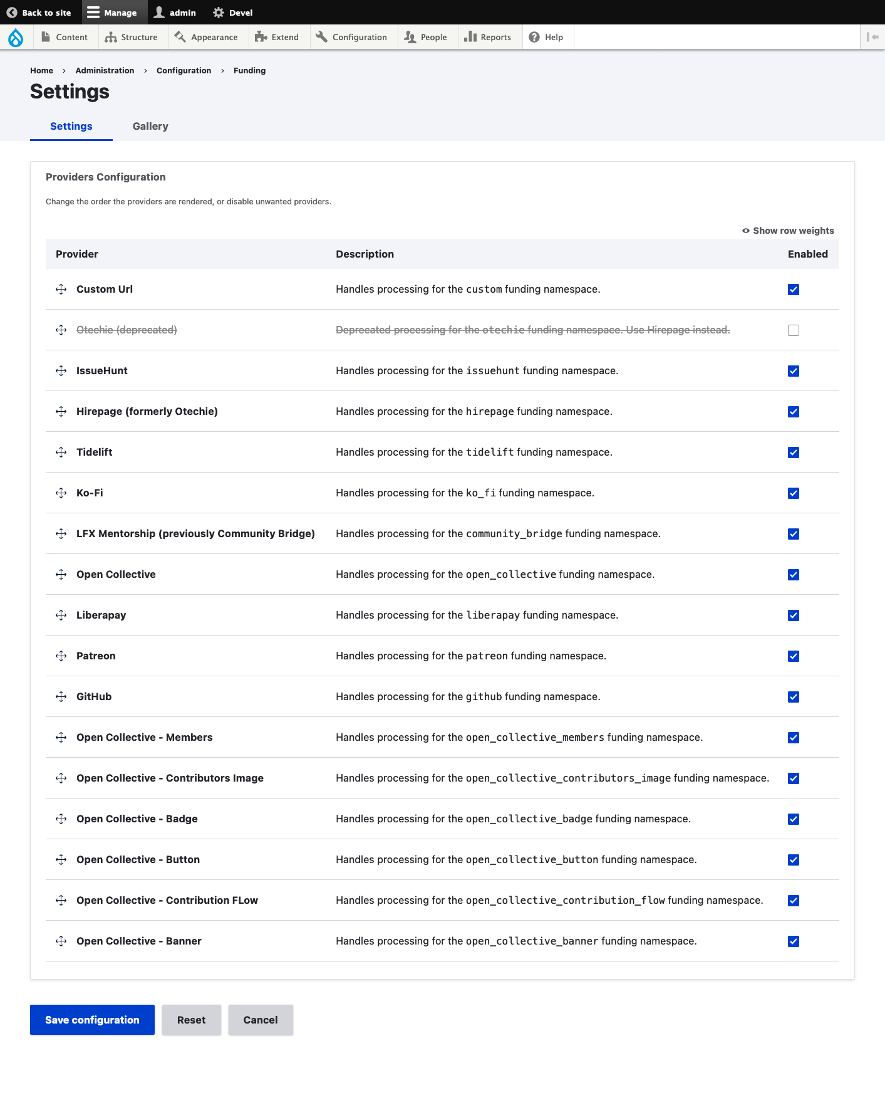Open the Configuration admin menu item
885x1105 pixels.
[x=352, y=37]
